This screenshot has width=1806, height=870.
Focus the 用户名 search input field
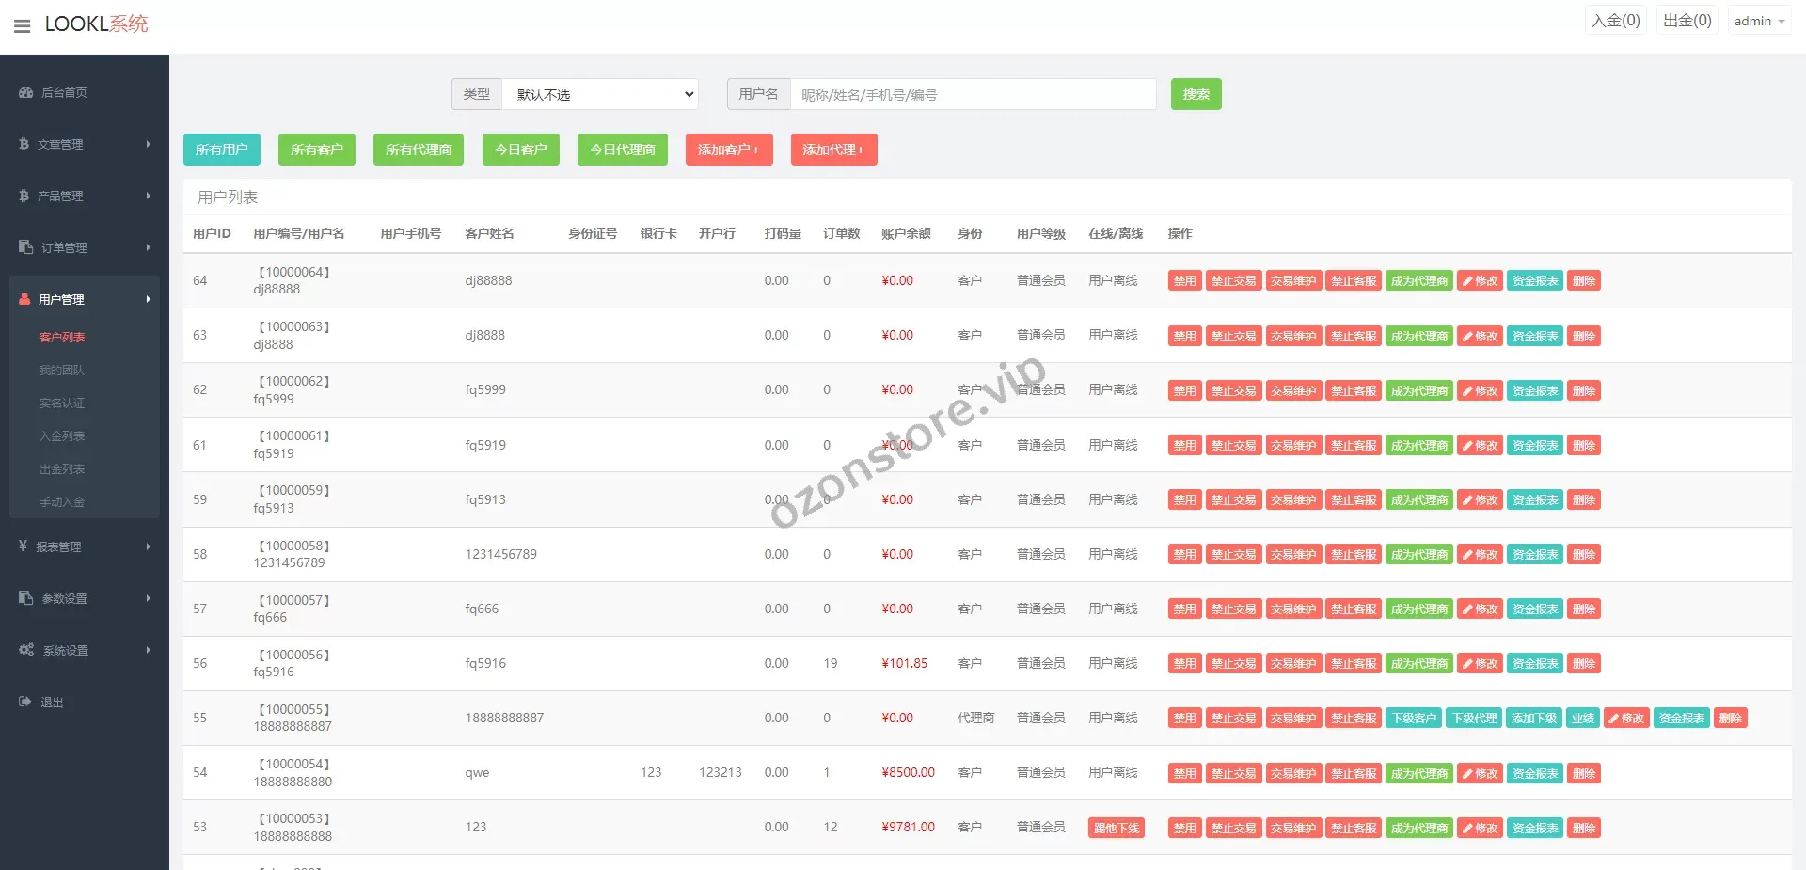tap(973, 94)
